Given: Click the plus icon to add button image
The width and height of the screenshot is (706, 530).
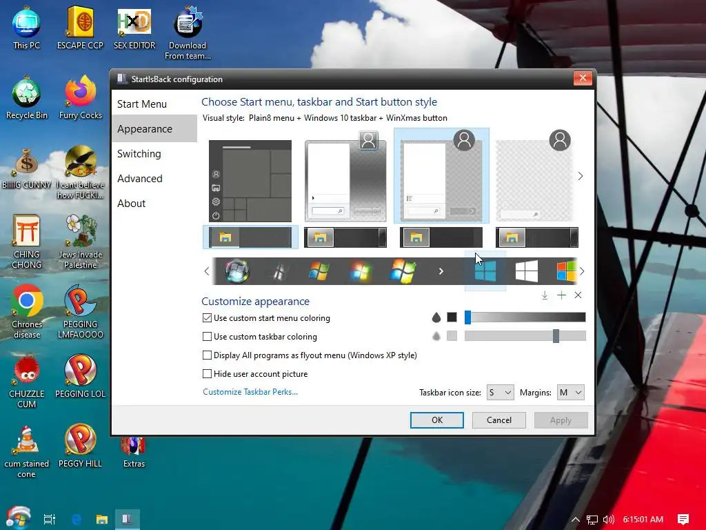Looking at the screenshot, I should [561, 295].
